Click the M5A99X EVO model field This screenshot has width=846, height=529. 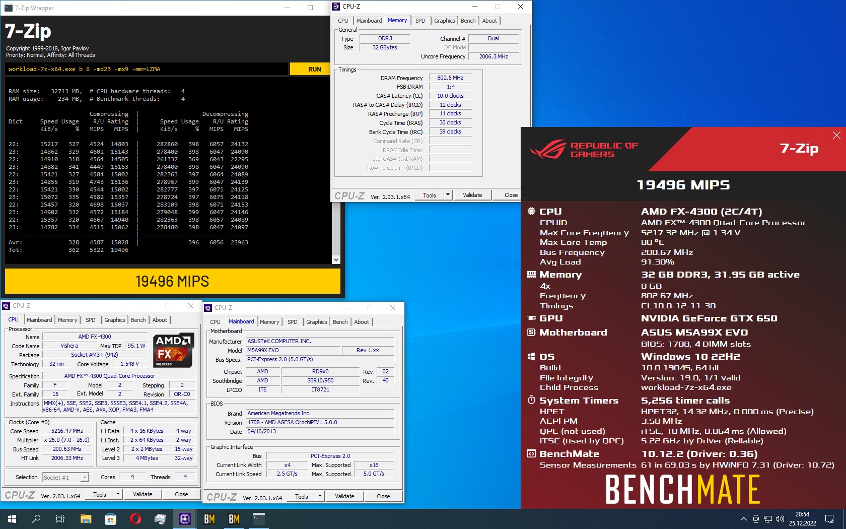click(x=293, y=350)
